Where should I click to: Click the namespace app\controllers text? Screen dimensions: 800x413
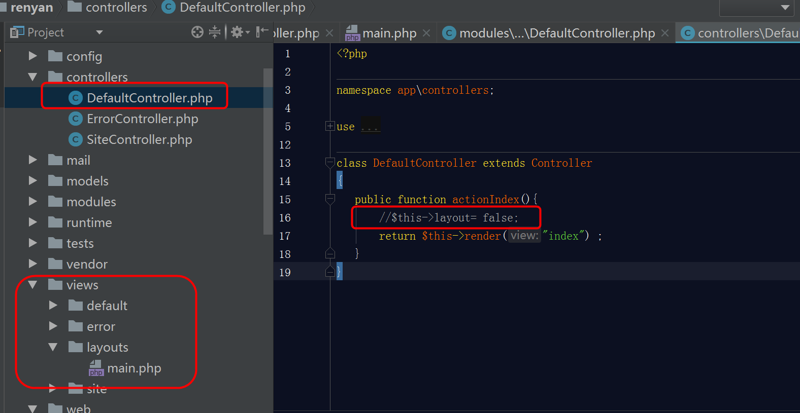415,90
